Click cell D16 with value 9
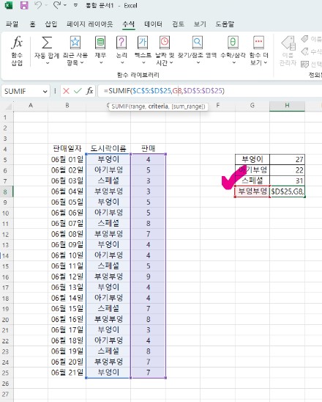The width and height of the screenshot is (322, 402). (148, 277)
